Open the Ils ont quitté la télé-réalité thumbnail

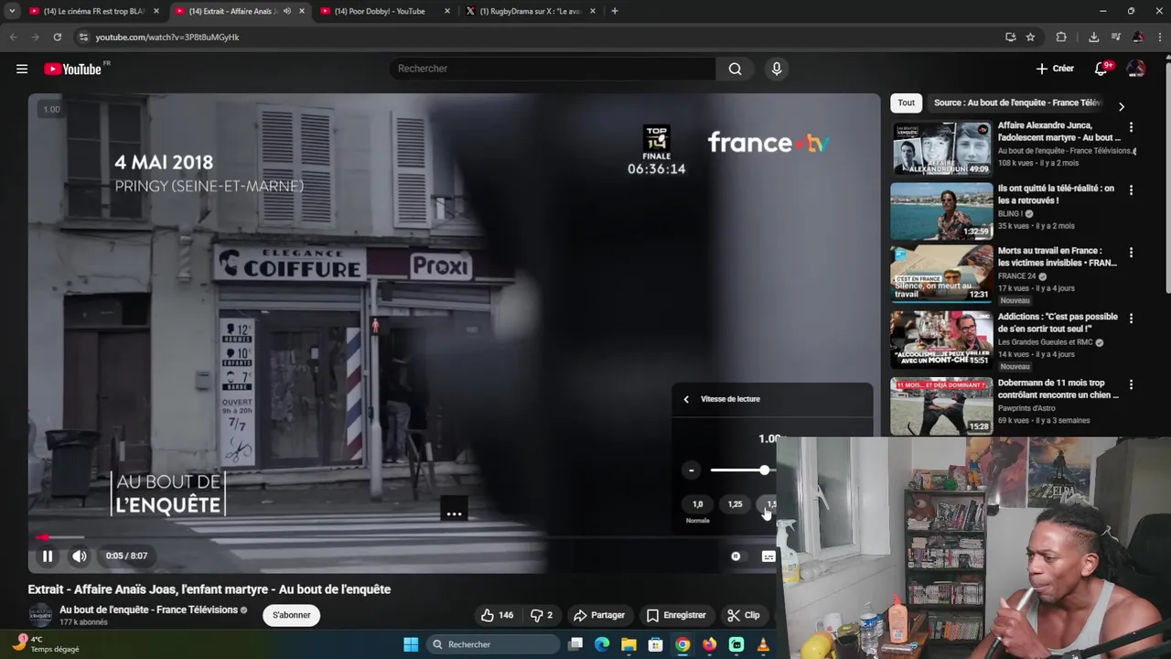click(941, 211)
